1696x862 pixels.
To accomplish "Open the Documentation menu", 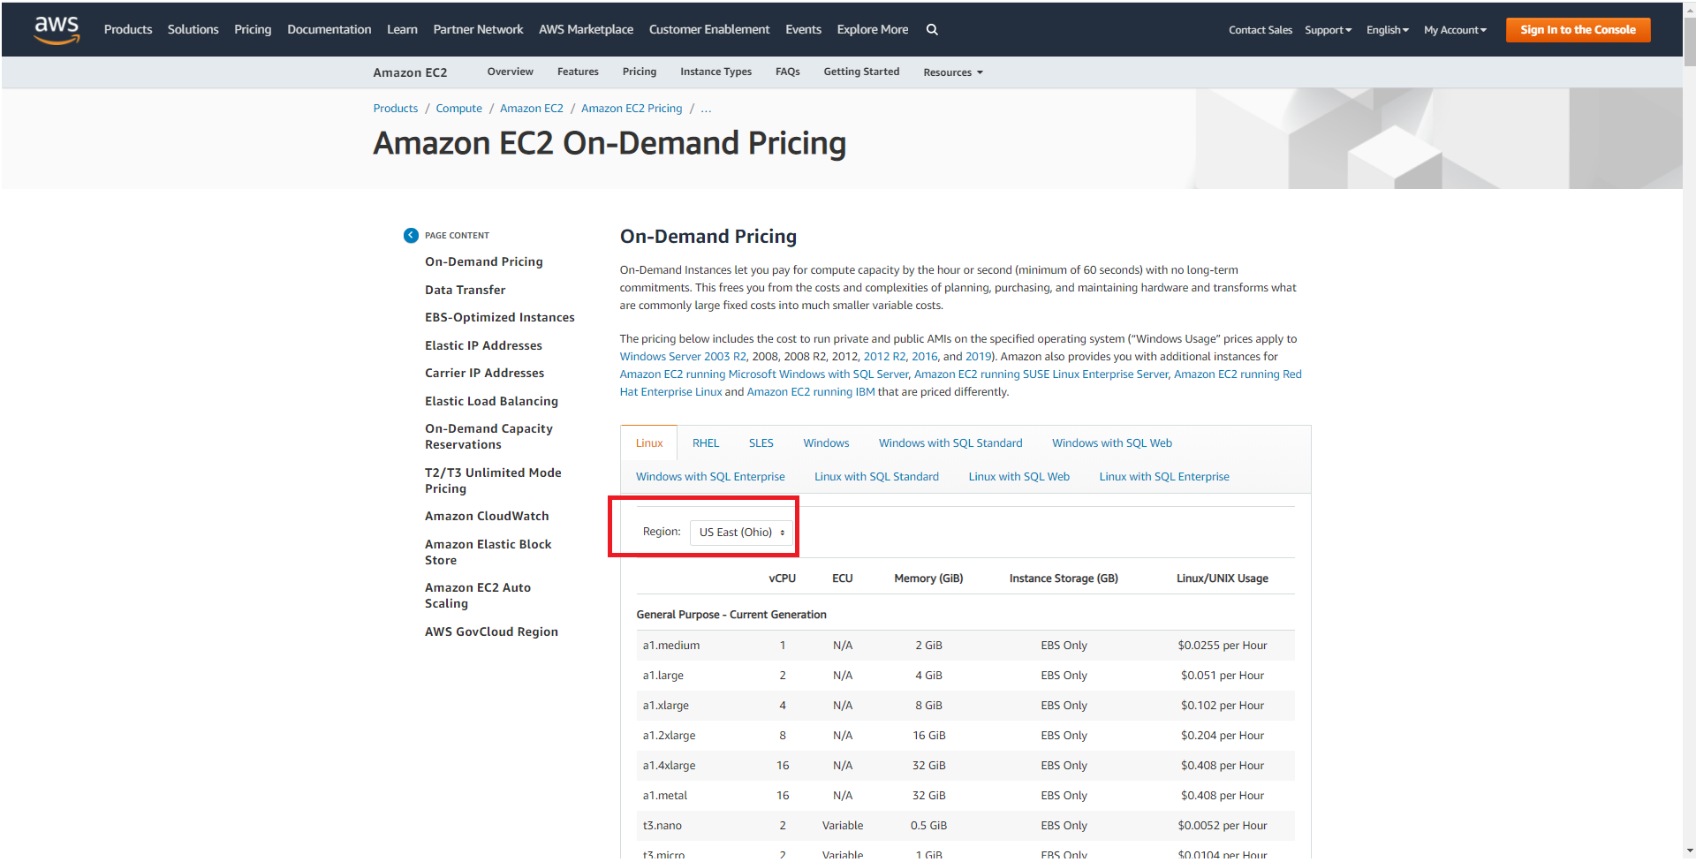I will (329, 29).
